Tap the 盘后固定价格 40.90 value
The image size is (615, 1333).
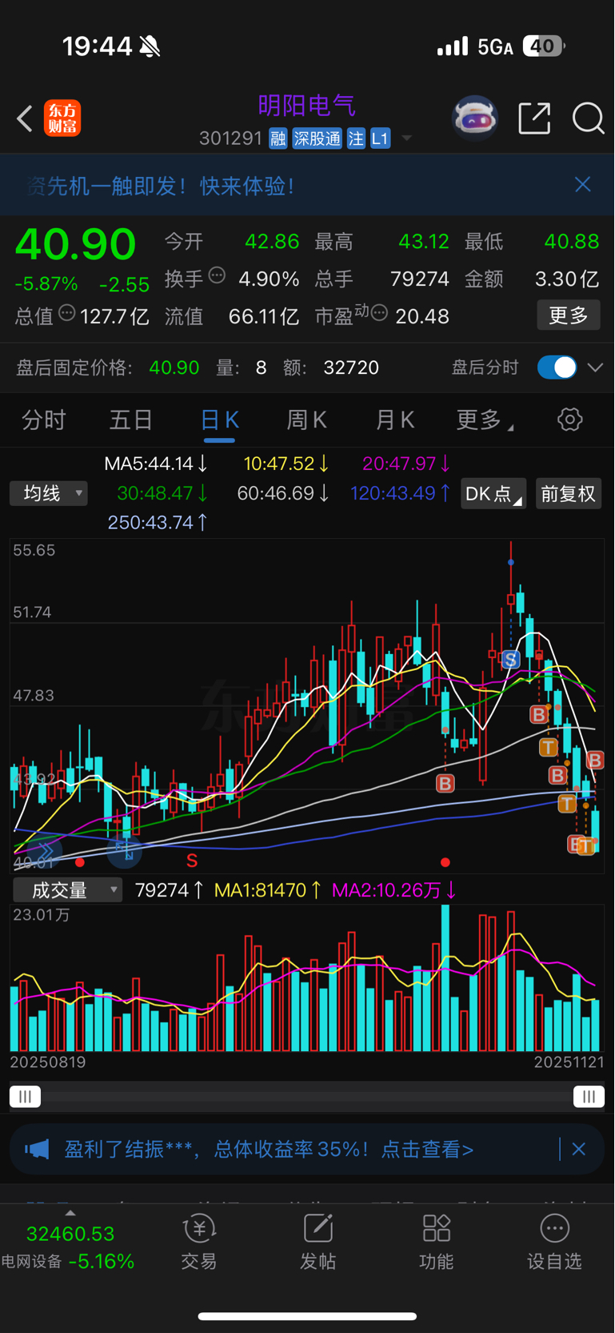[174, 367]
